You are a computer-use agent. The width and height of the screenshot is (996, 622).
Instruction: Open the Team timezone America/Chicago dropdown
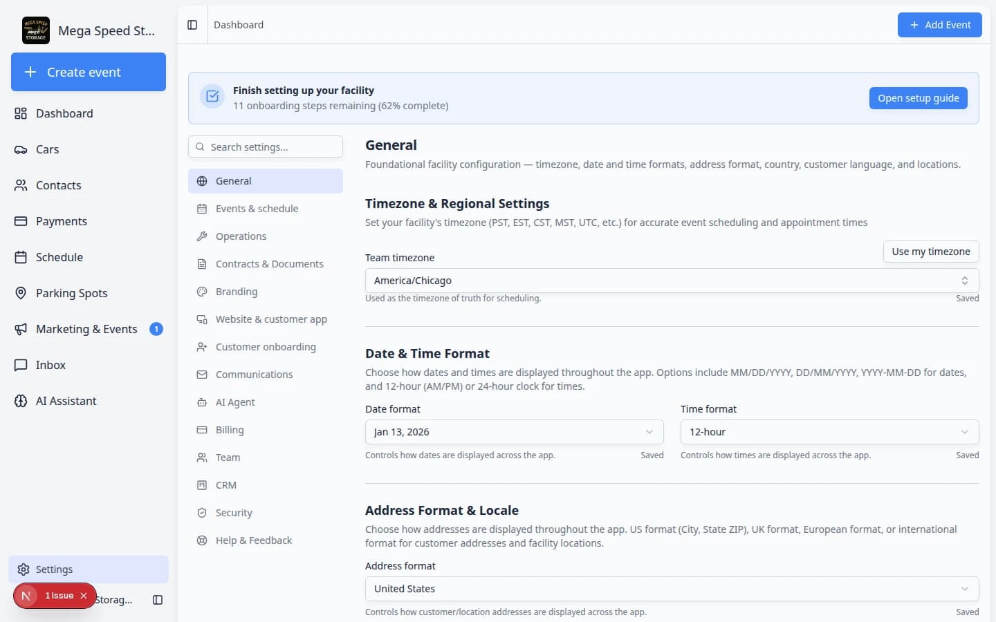(672, 281)
